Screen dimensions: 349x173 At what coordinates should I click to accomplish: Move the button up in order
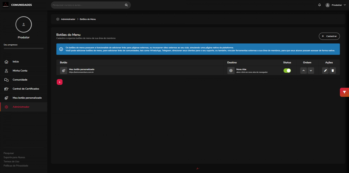pyautogui.click(x=304, y=70)
